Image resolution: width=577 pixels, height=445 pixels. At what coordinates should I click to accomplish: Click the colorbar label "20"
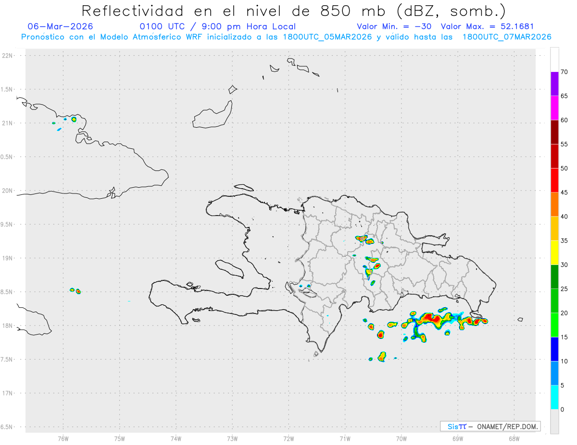coord(564,313)
